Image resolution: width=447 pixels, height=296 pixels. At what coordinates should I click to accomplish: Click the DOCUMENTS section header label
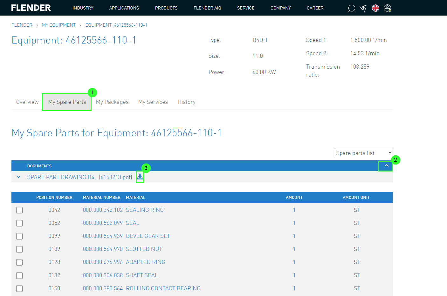tap(39, 166)
